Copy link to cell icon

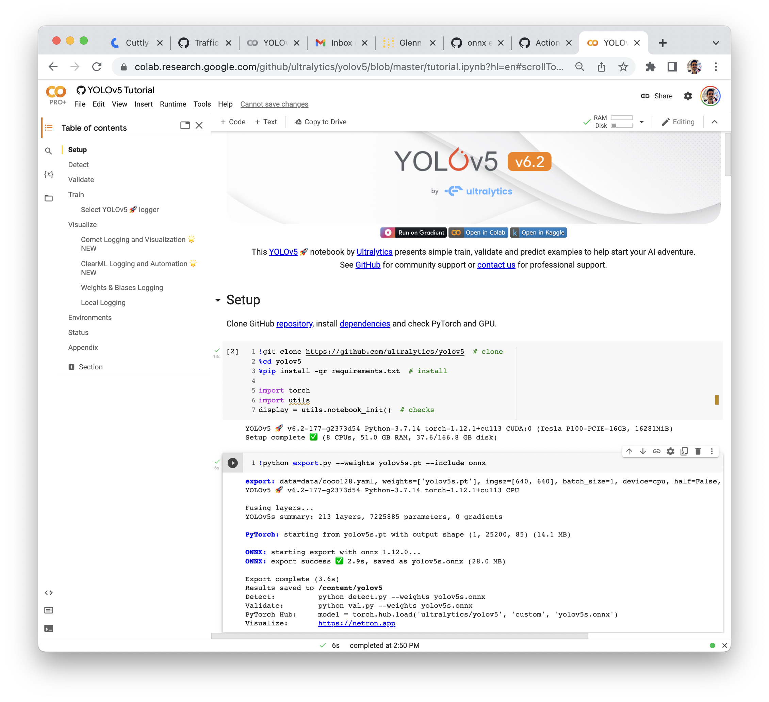(656, 451)
